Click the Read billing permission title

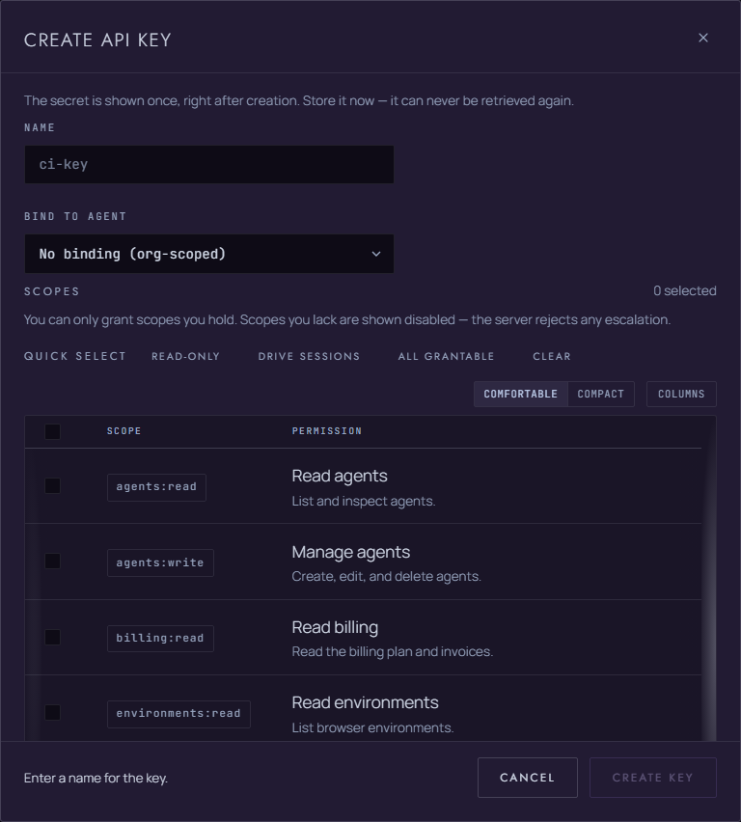pos(335,627)
